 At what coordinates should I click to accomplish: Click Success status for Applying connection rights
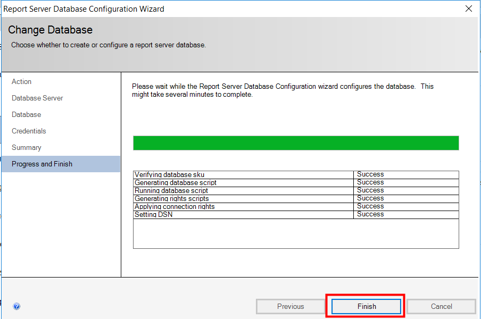point(370,206)
